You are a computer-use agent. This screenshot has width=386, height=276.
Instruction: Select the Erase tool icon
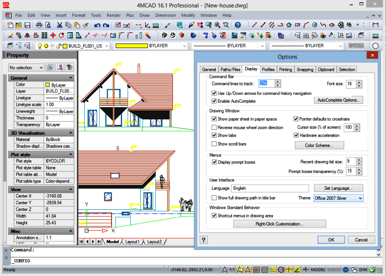[x=10, y=35]
